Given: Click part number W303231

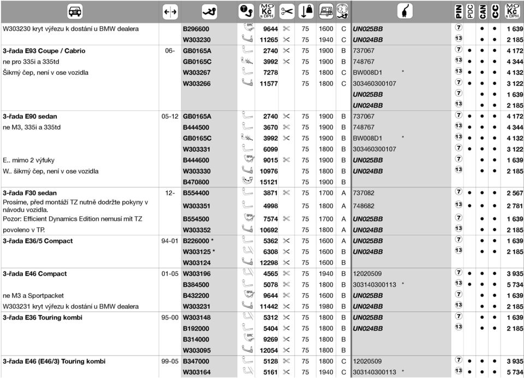Looking at the screenshot, I should coord(197,306).
